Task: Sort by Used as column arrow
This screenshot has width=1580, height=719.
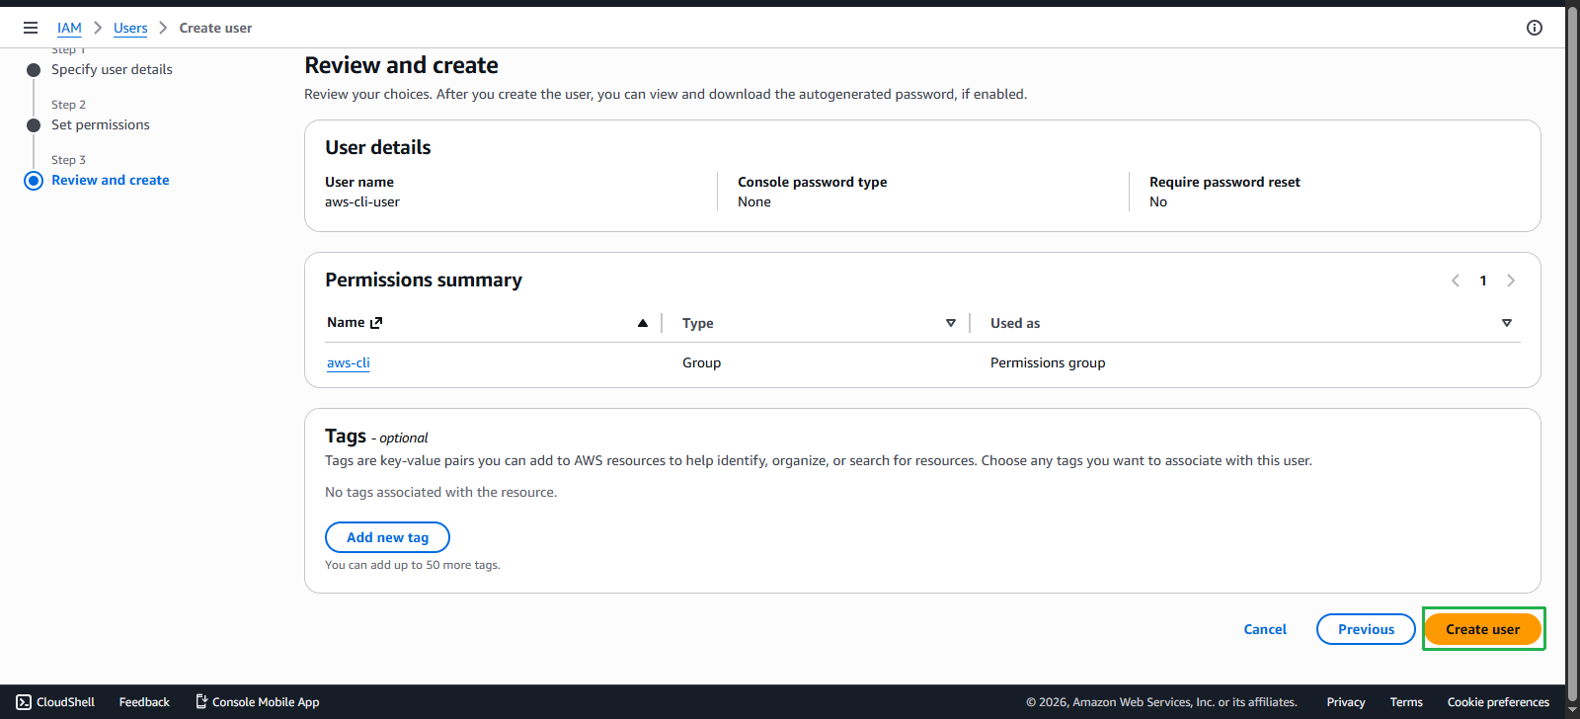Action: tap(1507, 323)
